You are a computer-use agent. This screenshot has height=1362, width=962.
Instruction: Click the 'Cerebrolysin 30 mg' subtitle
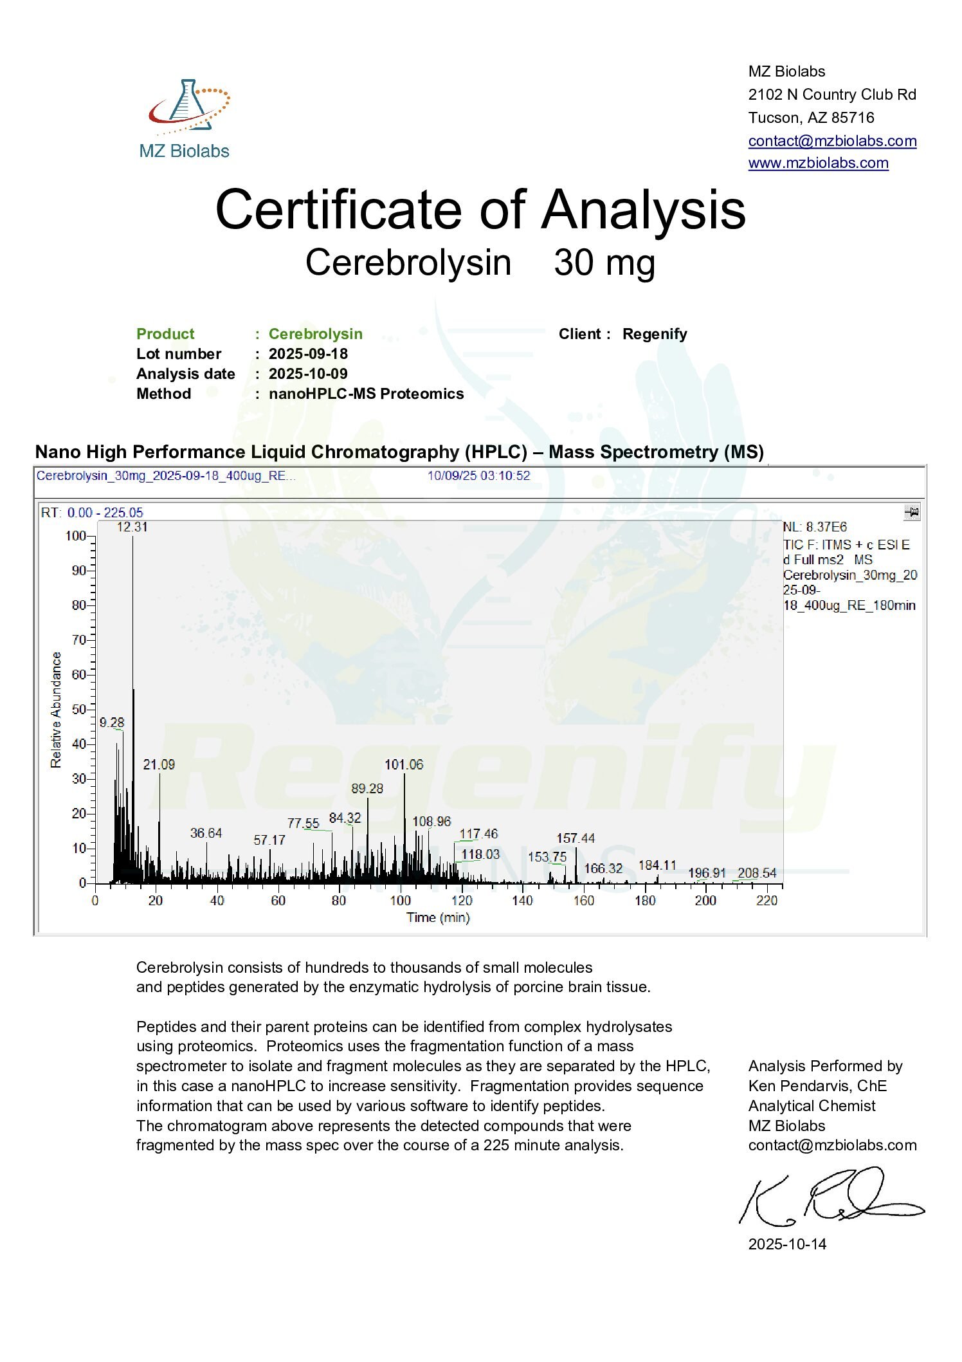point(480,262)
